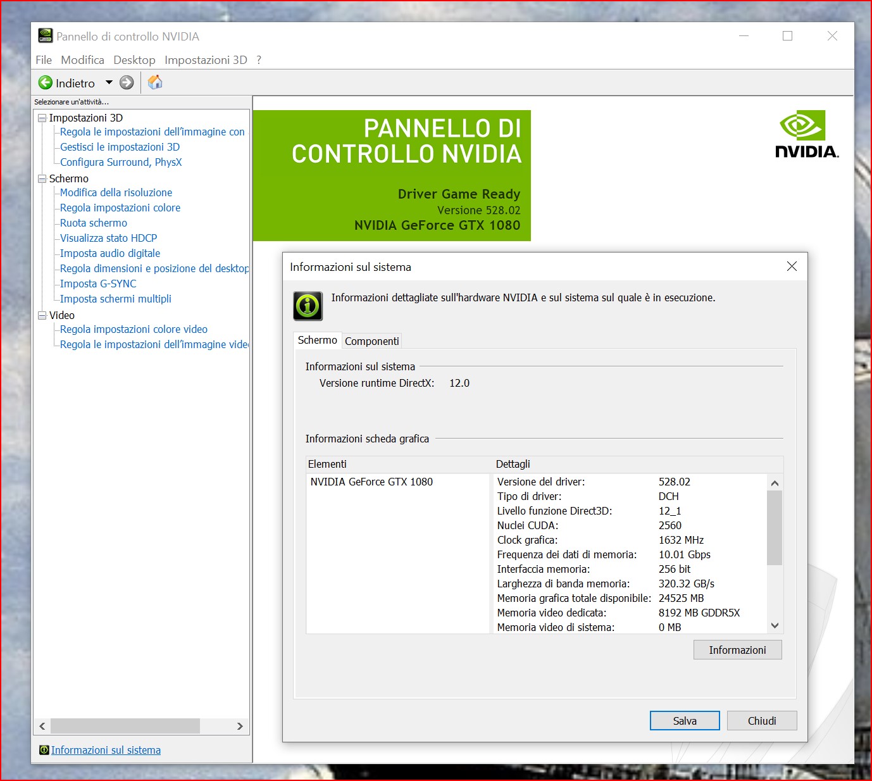872x781 pixels.
Task: Maximize the NVIDIA control panel window
Action: click(x=788, y=36)
